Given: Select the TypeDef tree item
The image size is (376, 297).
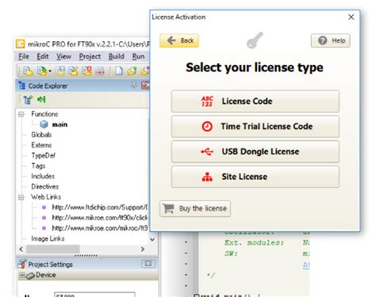Looking at the screenshot, I should (x=44, y=155).
